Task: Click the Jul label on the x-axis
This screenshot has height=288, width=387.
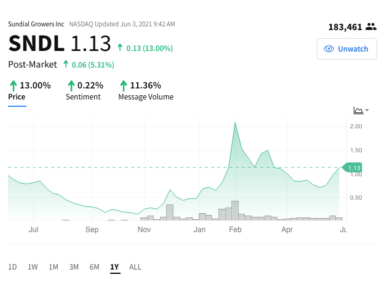Action: click(33, 230)
